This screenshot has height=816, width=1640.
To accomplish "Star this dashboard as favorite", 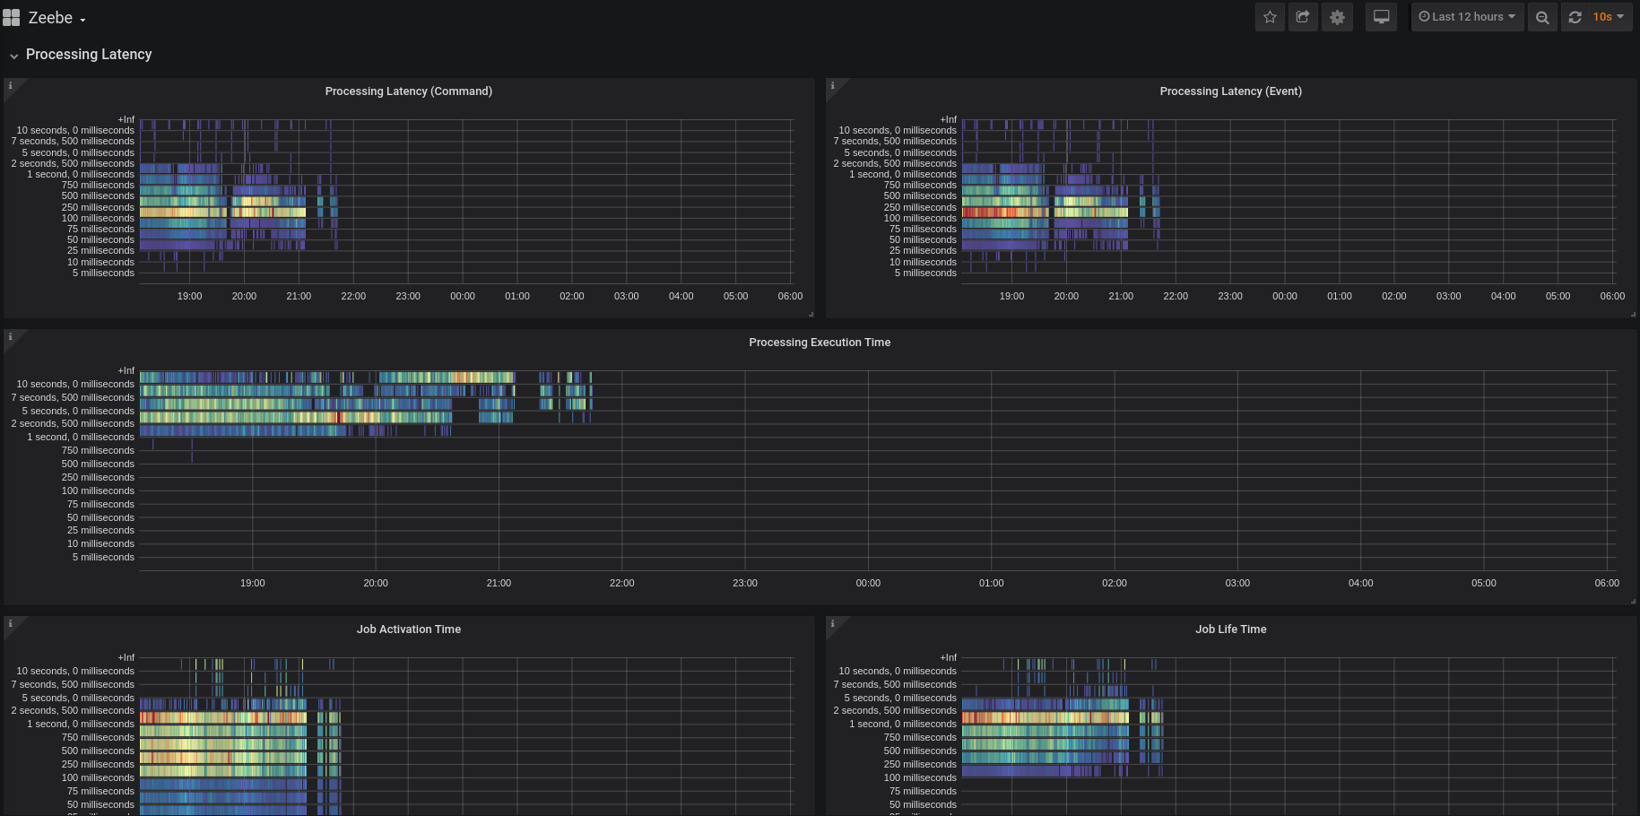I will coord(1270,17).
